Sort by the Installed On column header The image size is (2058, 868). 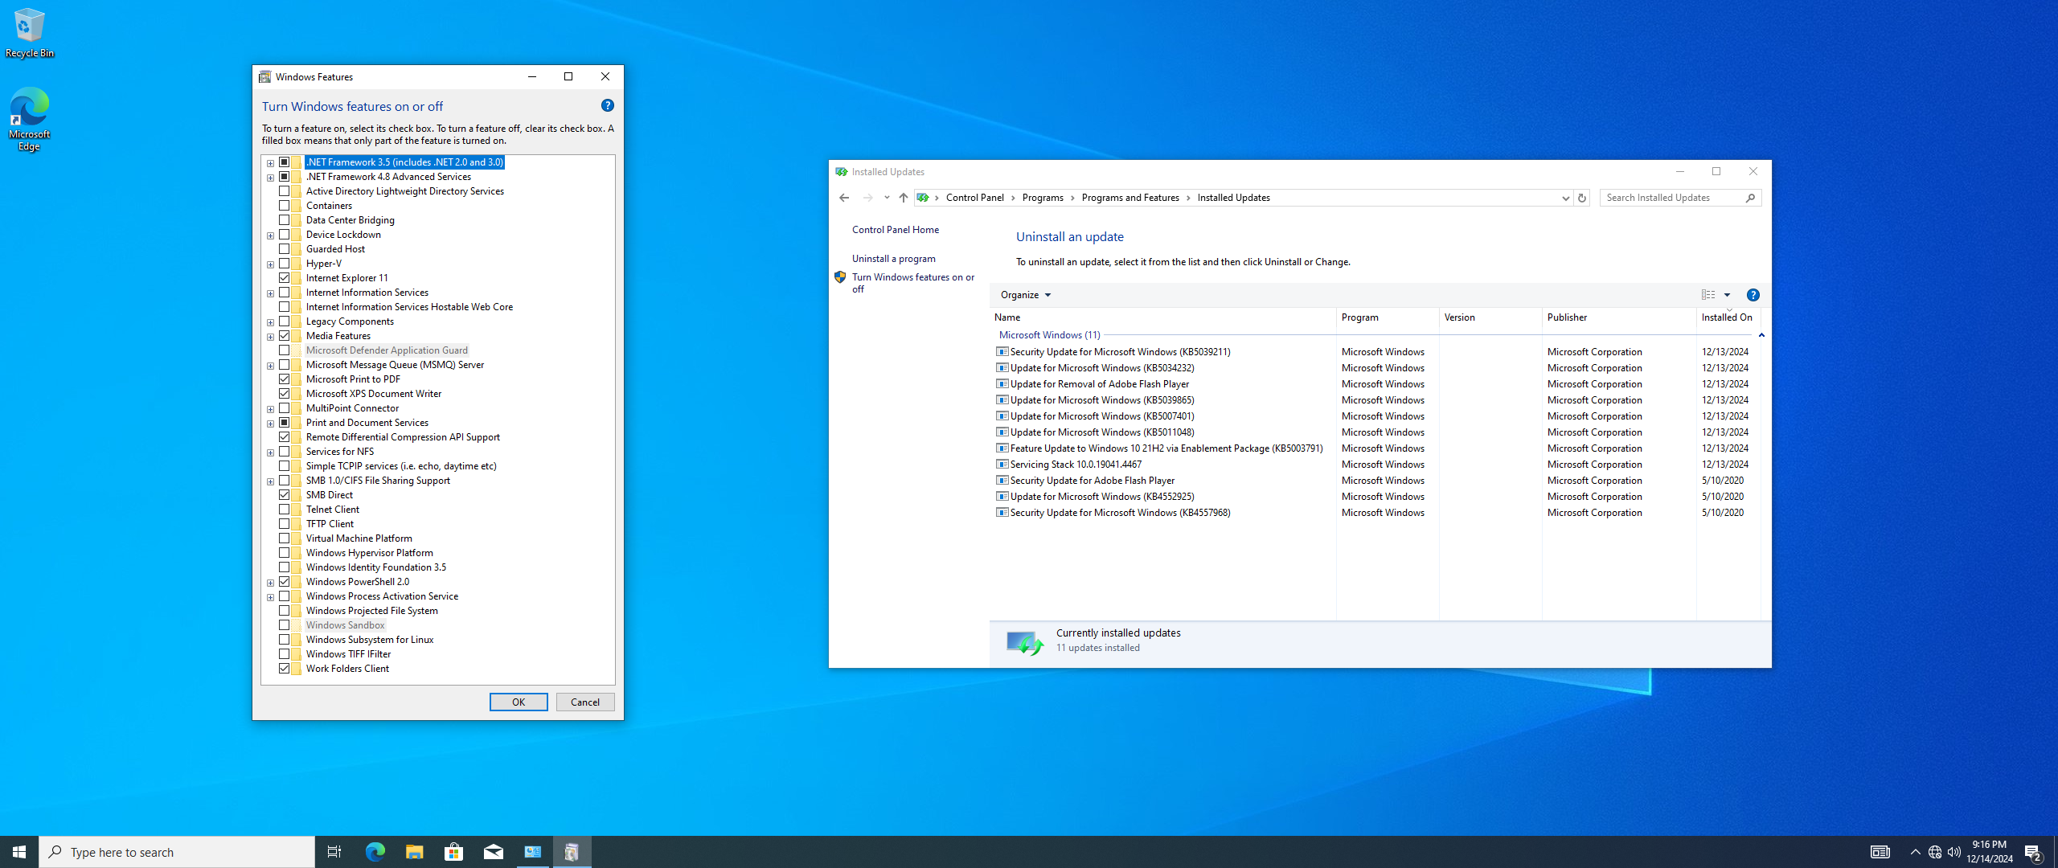tap(1728, 317)
